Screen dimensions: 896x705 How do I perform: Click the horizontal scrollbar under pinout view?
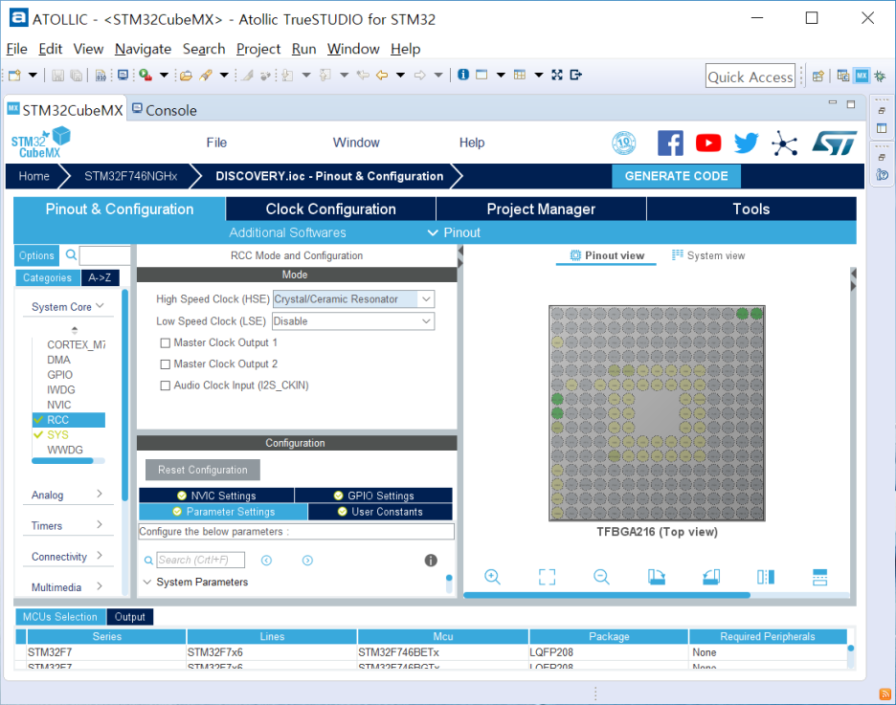point(607,595)
